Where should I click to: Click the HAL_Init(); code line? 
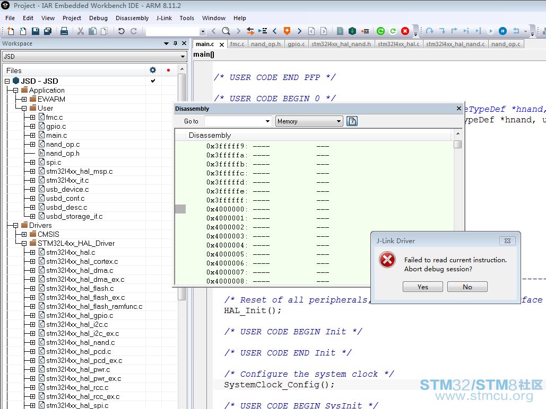(x=253, y=310)
